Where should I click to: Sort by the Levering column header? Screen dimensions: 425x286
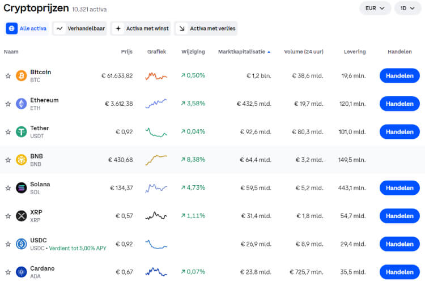point(355,52)
